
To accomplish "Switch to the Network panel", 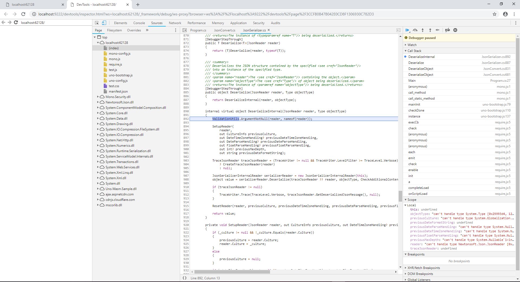I will (175, 23).
